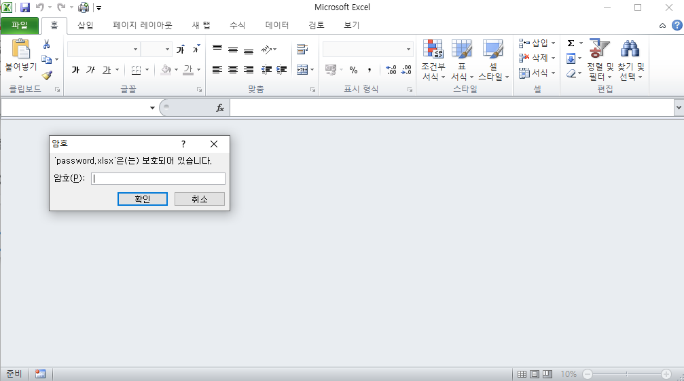
Task: Click the accounting currency format icon
Action: tap(331, 70)
